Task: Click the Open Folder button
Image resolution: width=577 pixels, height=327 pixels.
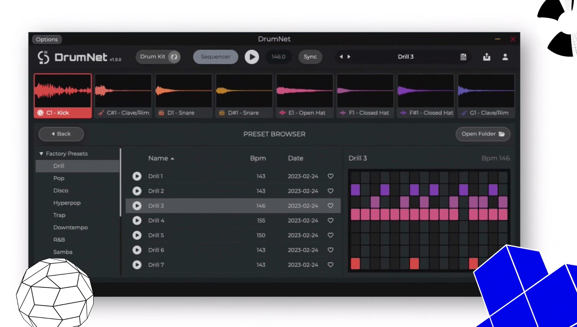Action: tap(483, 134)
